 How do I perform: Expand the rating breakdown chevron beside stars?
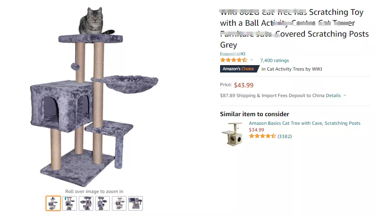coord(252,60)
